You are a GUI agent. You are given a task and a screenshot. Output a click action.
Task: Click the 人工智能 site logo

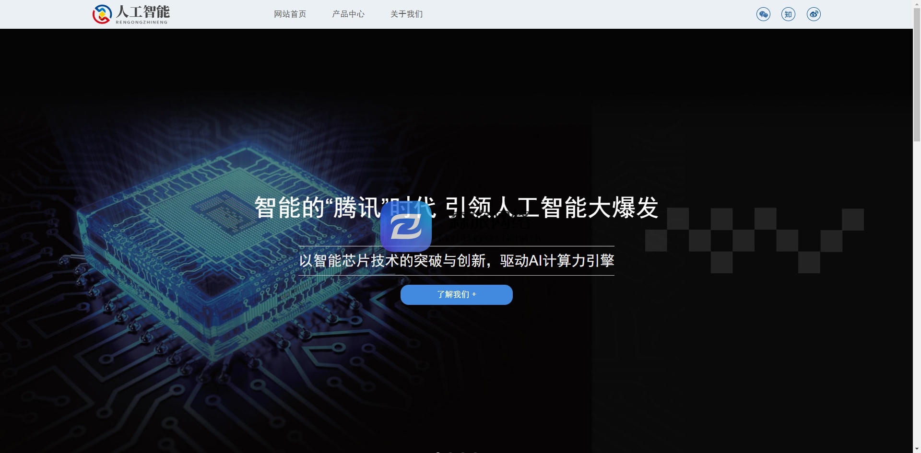click(131, 14)
